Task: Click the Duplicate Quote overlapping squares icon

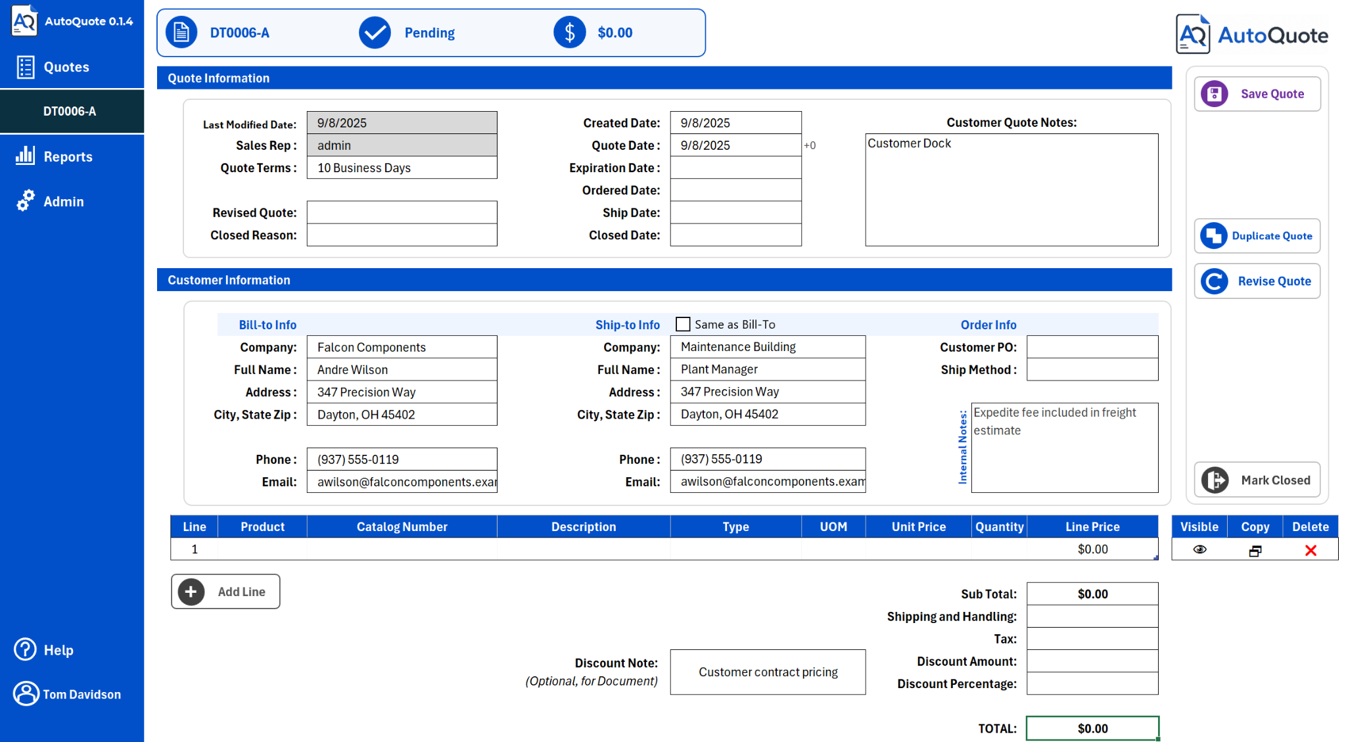Action: [1214, 235]
